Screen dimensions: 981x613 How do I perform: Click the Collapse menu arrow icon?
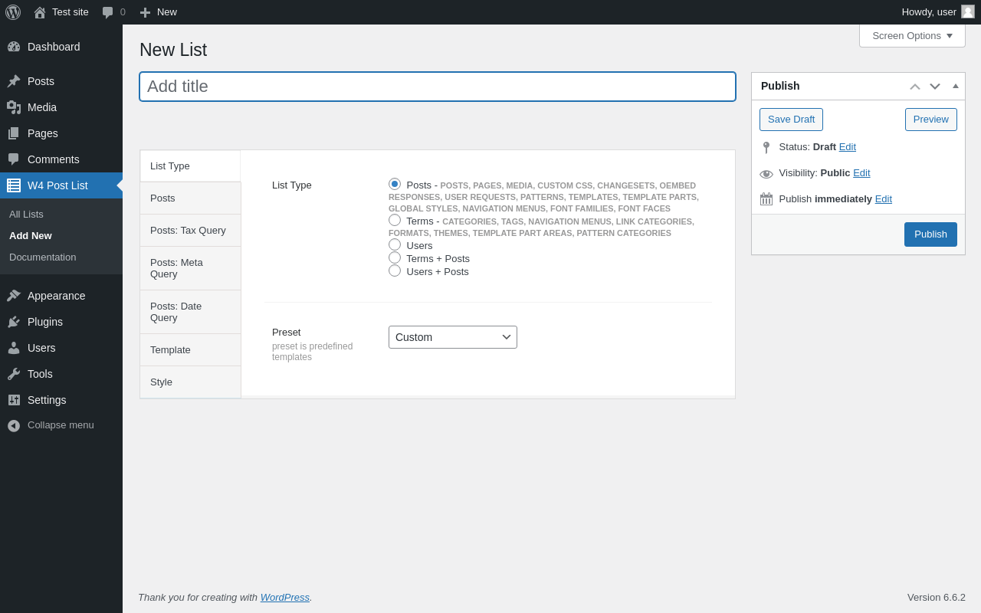point(14,425)
